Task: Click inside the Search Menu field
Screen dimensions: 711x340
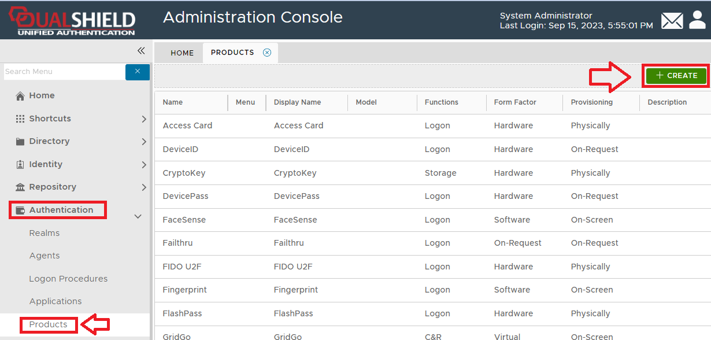Action: pos(64,72)
